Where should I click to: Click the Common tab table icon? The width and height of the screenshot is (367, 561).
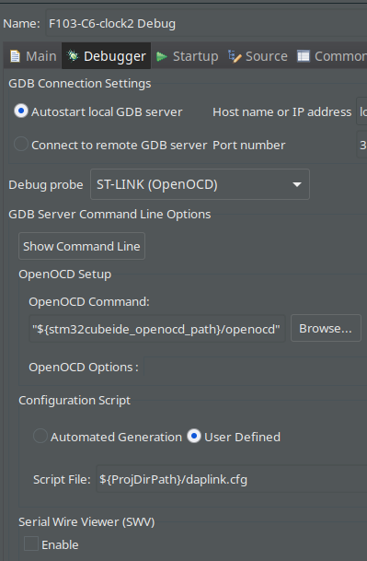(x=304, y=56)
